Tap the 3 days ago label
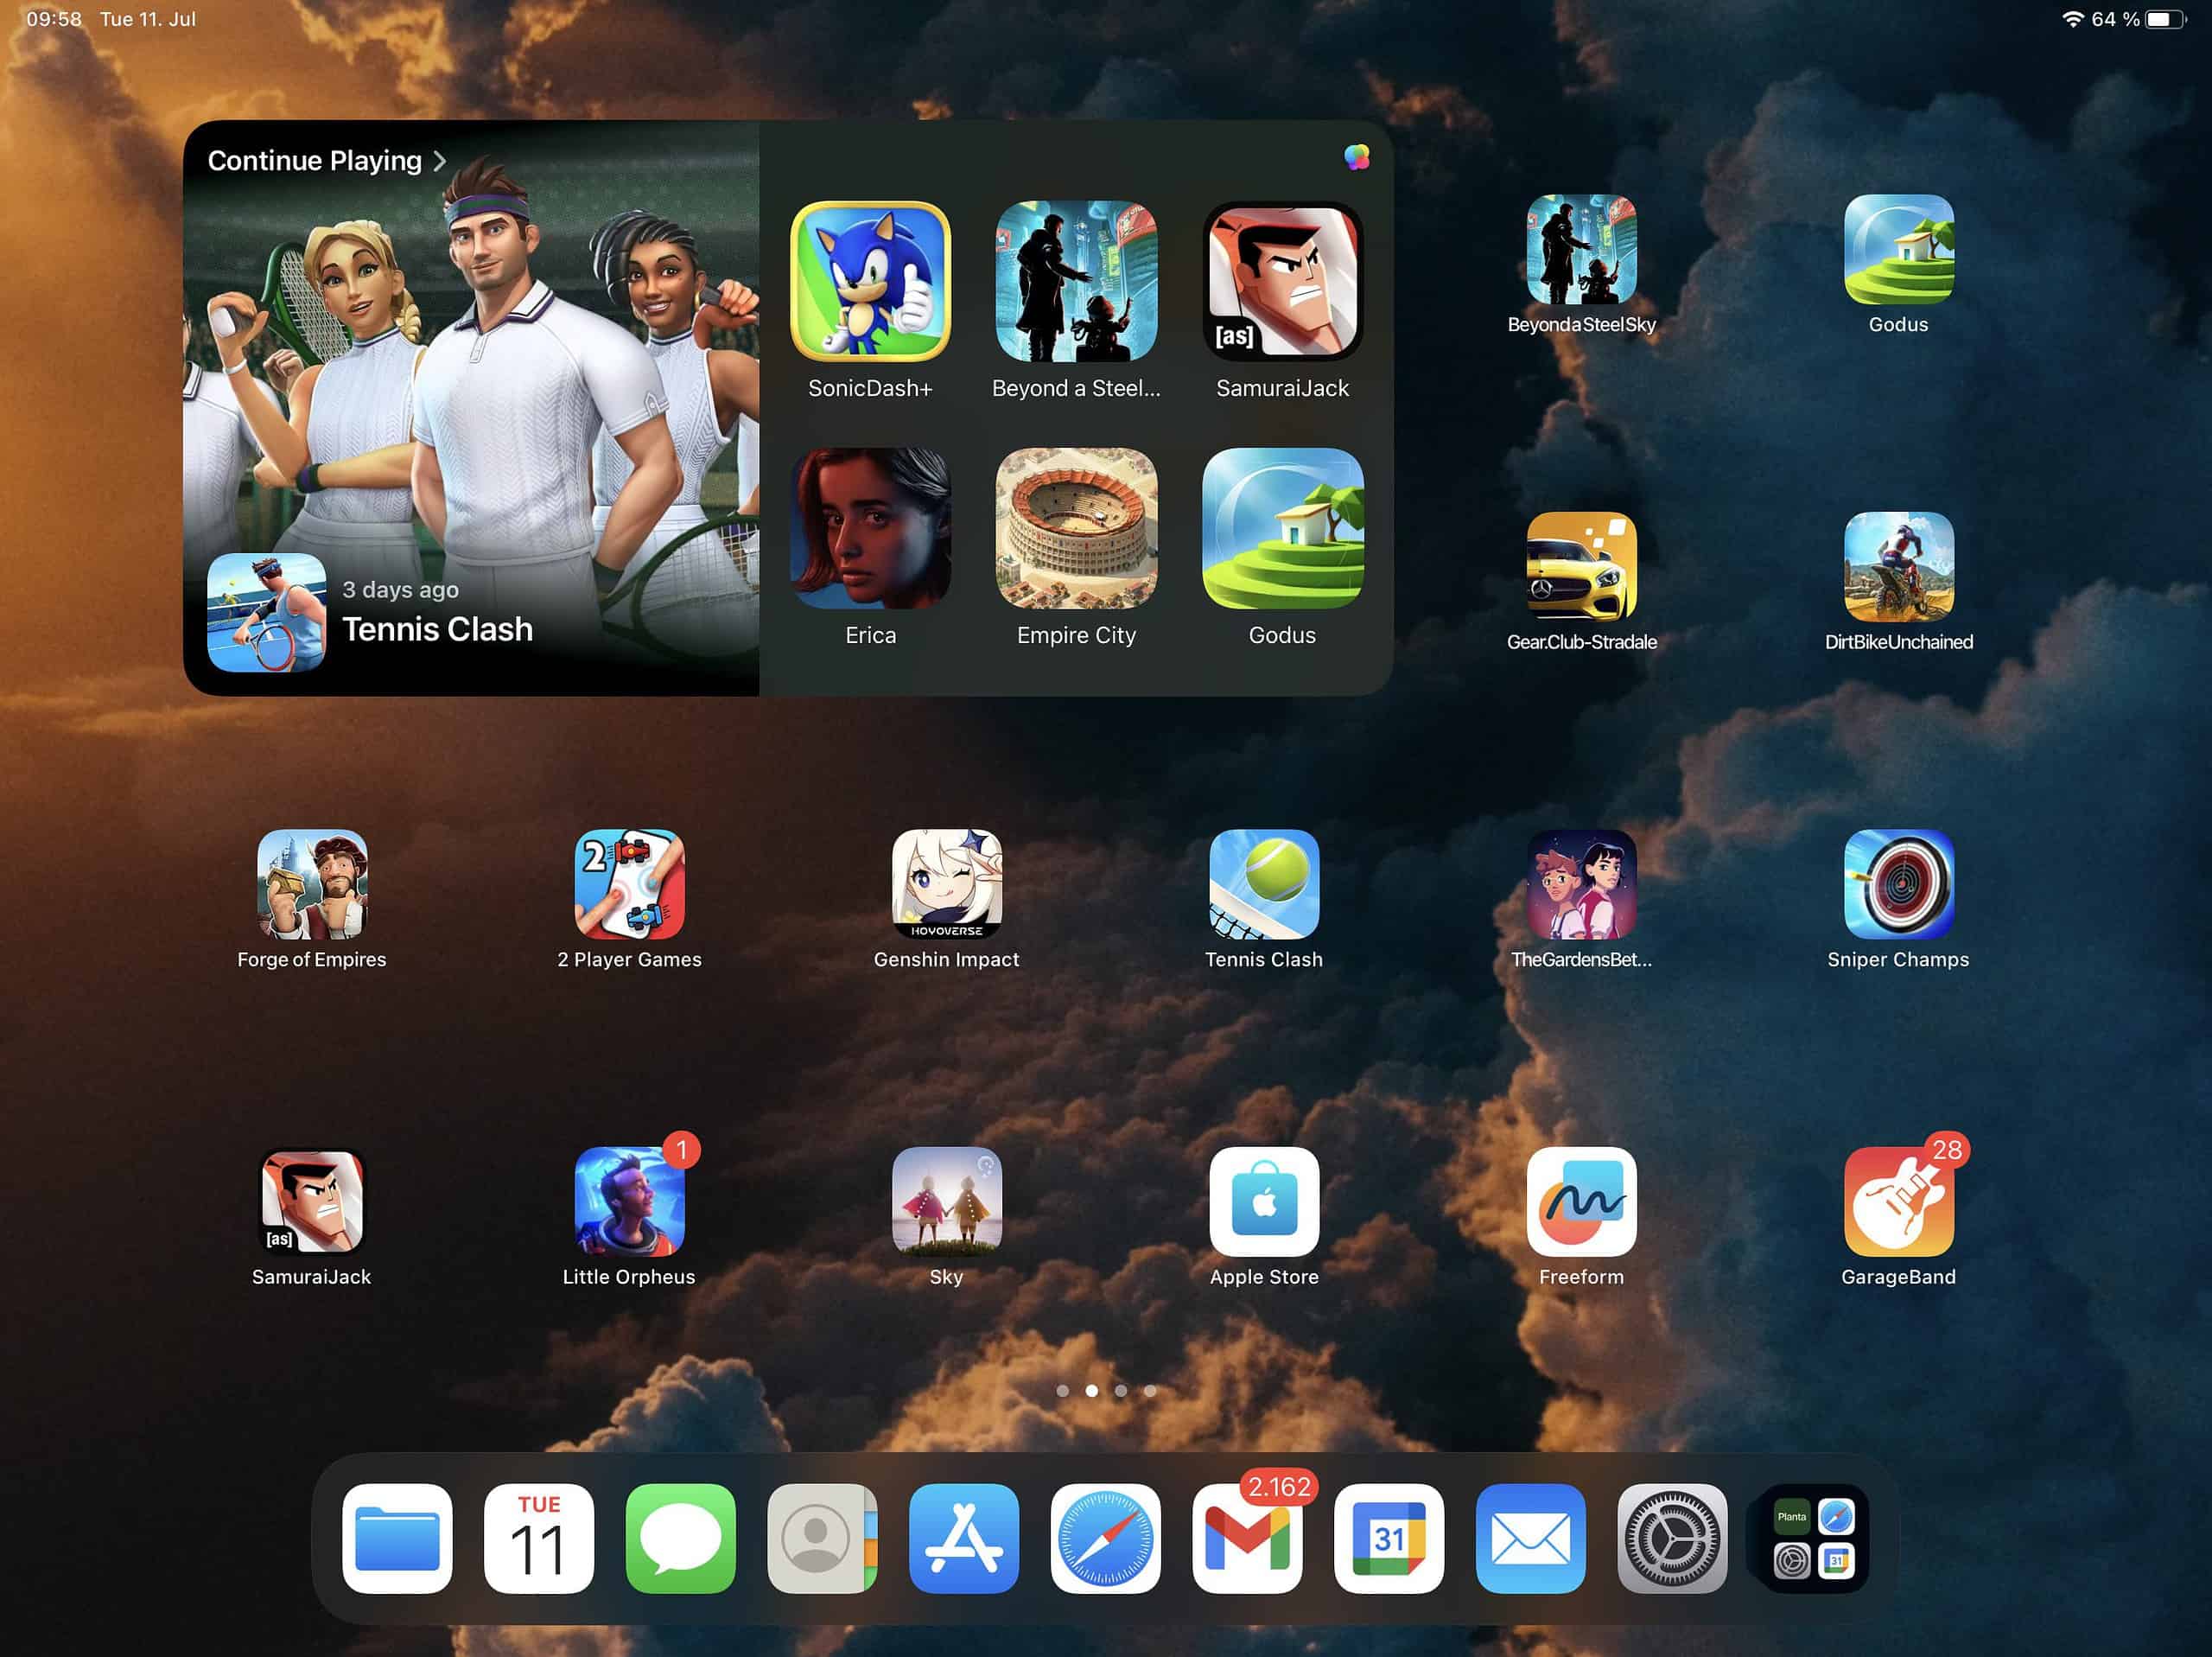The height and width of the screenshot is (1657, 2212). coord(400,590)
